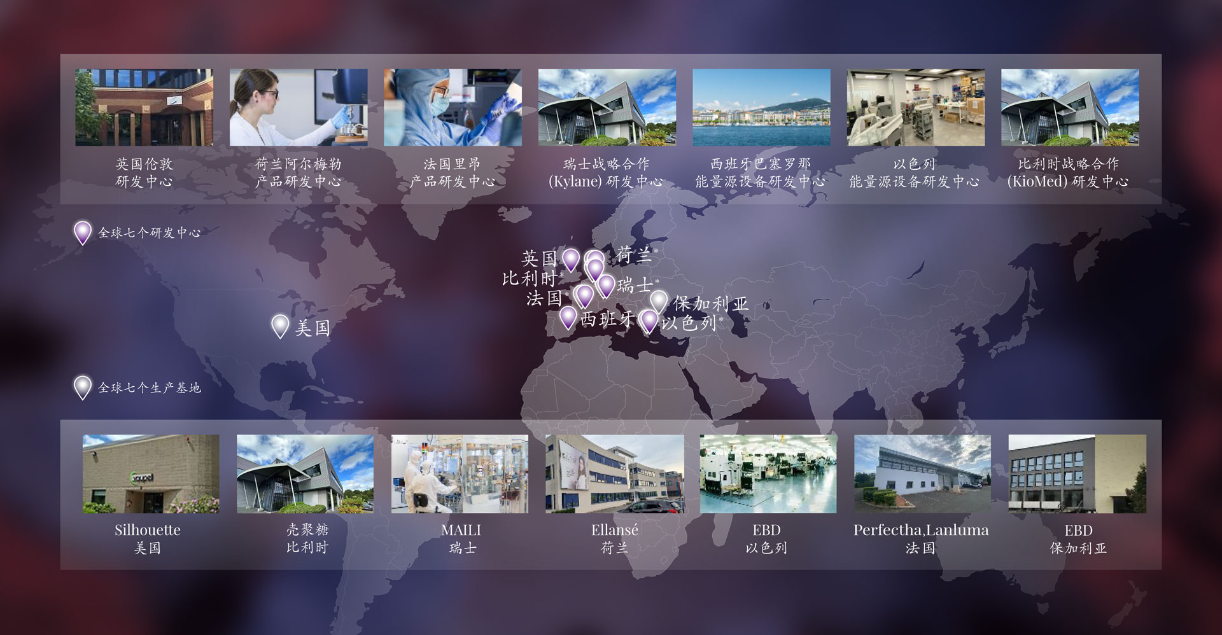Open the 英国伦敦 研发中心 building photo
1222x635 pixels.
click(144, 108)
